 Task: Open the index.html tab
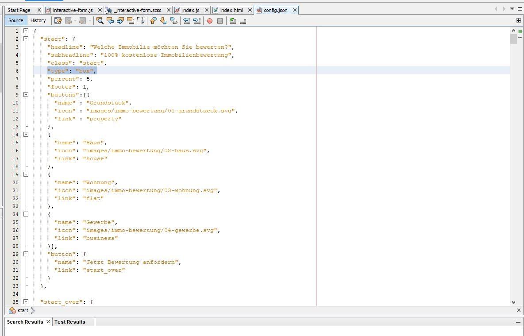tap(231, 10)
